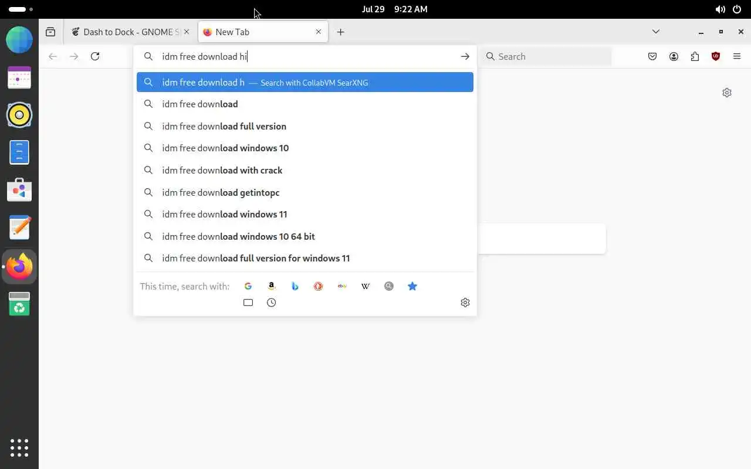Open the Firefox hamburger menu

[x=737, y=56]
